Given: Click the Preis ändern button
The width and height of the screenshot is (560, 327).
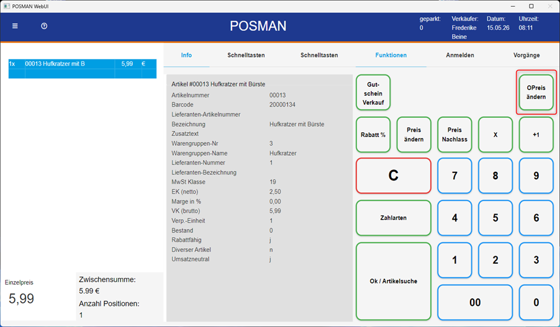Looking at the screenshot, I should point(414,135).
